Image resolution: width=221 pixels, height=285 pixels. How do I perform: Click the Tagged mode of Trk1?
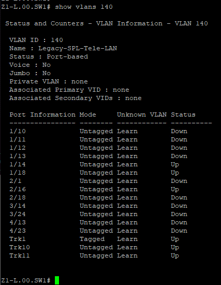click(92, 239)
